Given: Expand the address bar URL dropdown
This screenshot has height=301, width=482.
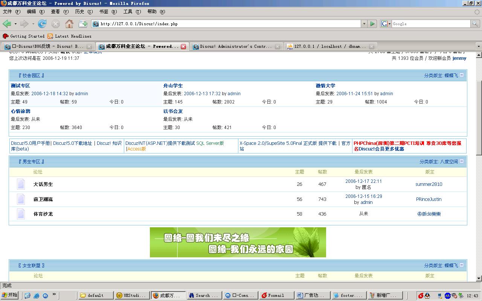Looking at the screenshot, I should 364,24.
